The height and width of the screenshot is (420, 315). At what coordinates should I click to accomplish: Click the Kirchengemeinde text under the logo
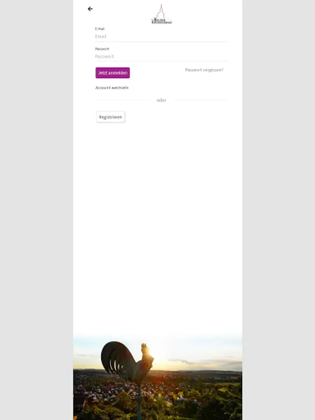162,23
